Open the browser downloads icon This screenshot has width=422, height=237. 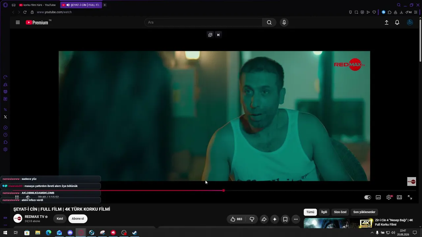pos(401,12)
